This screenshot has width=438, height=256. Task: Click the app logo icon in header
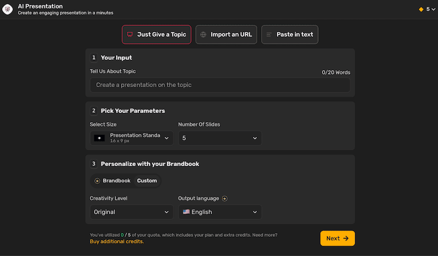[8, 9]
